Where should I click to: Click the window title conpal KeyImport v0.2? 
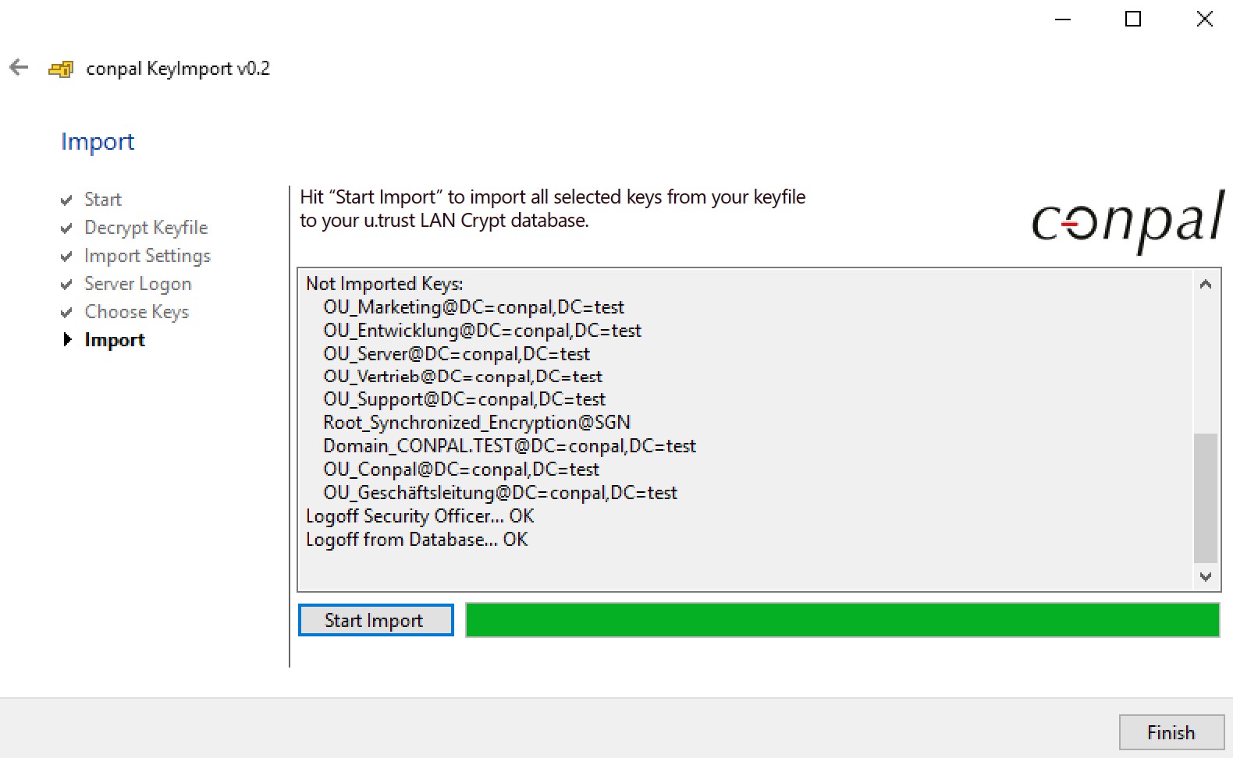point(178,69)
